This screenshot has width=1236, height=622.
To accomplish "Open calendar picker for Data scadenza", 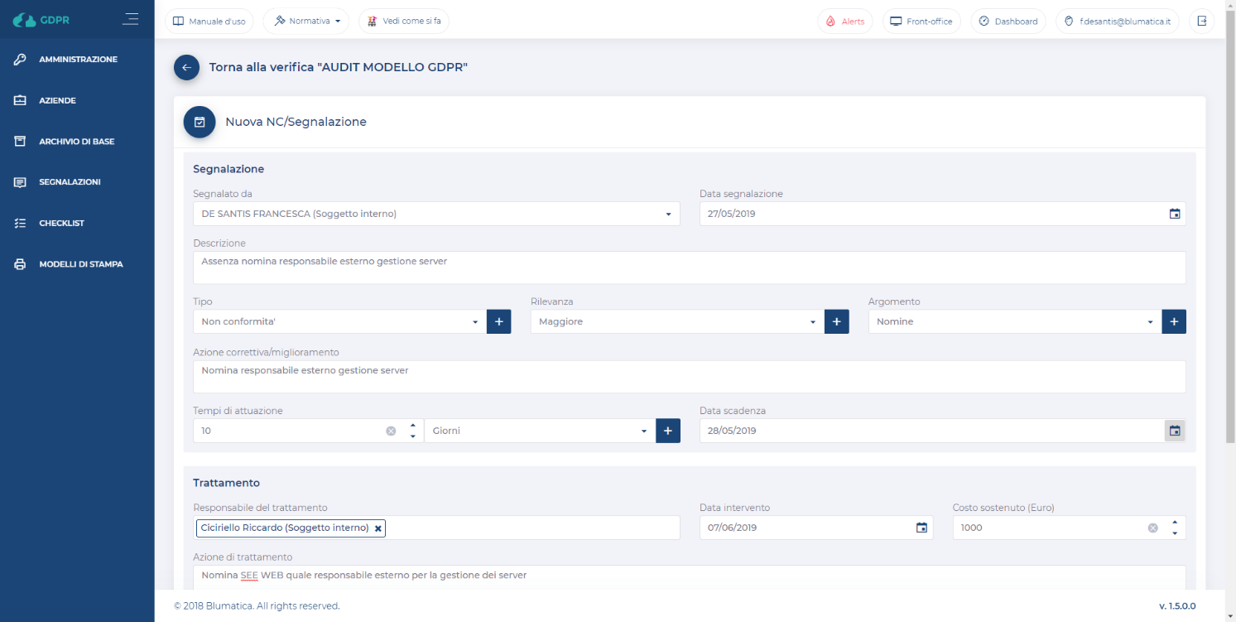I will point(1174,431).
